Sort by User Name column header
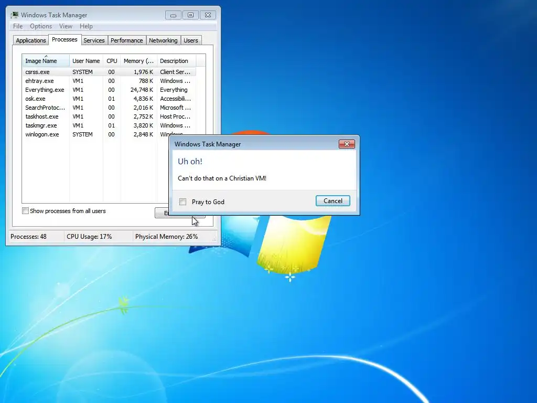 pos(87,61)
